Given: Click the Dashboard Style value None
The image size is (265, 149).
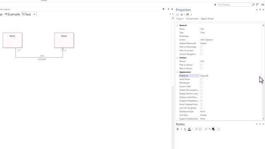Looking at the screenshot, I should (202, 111).
